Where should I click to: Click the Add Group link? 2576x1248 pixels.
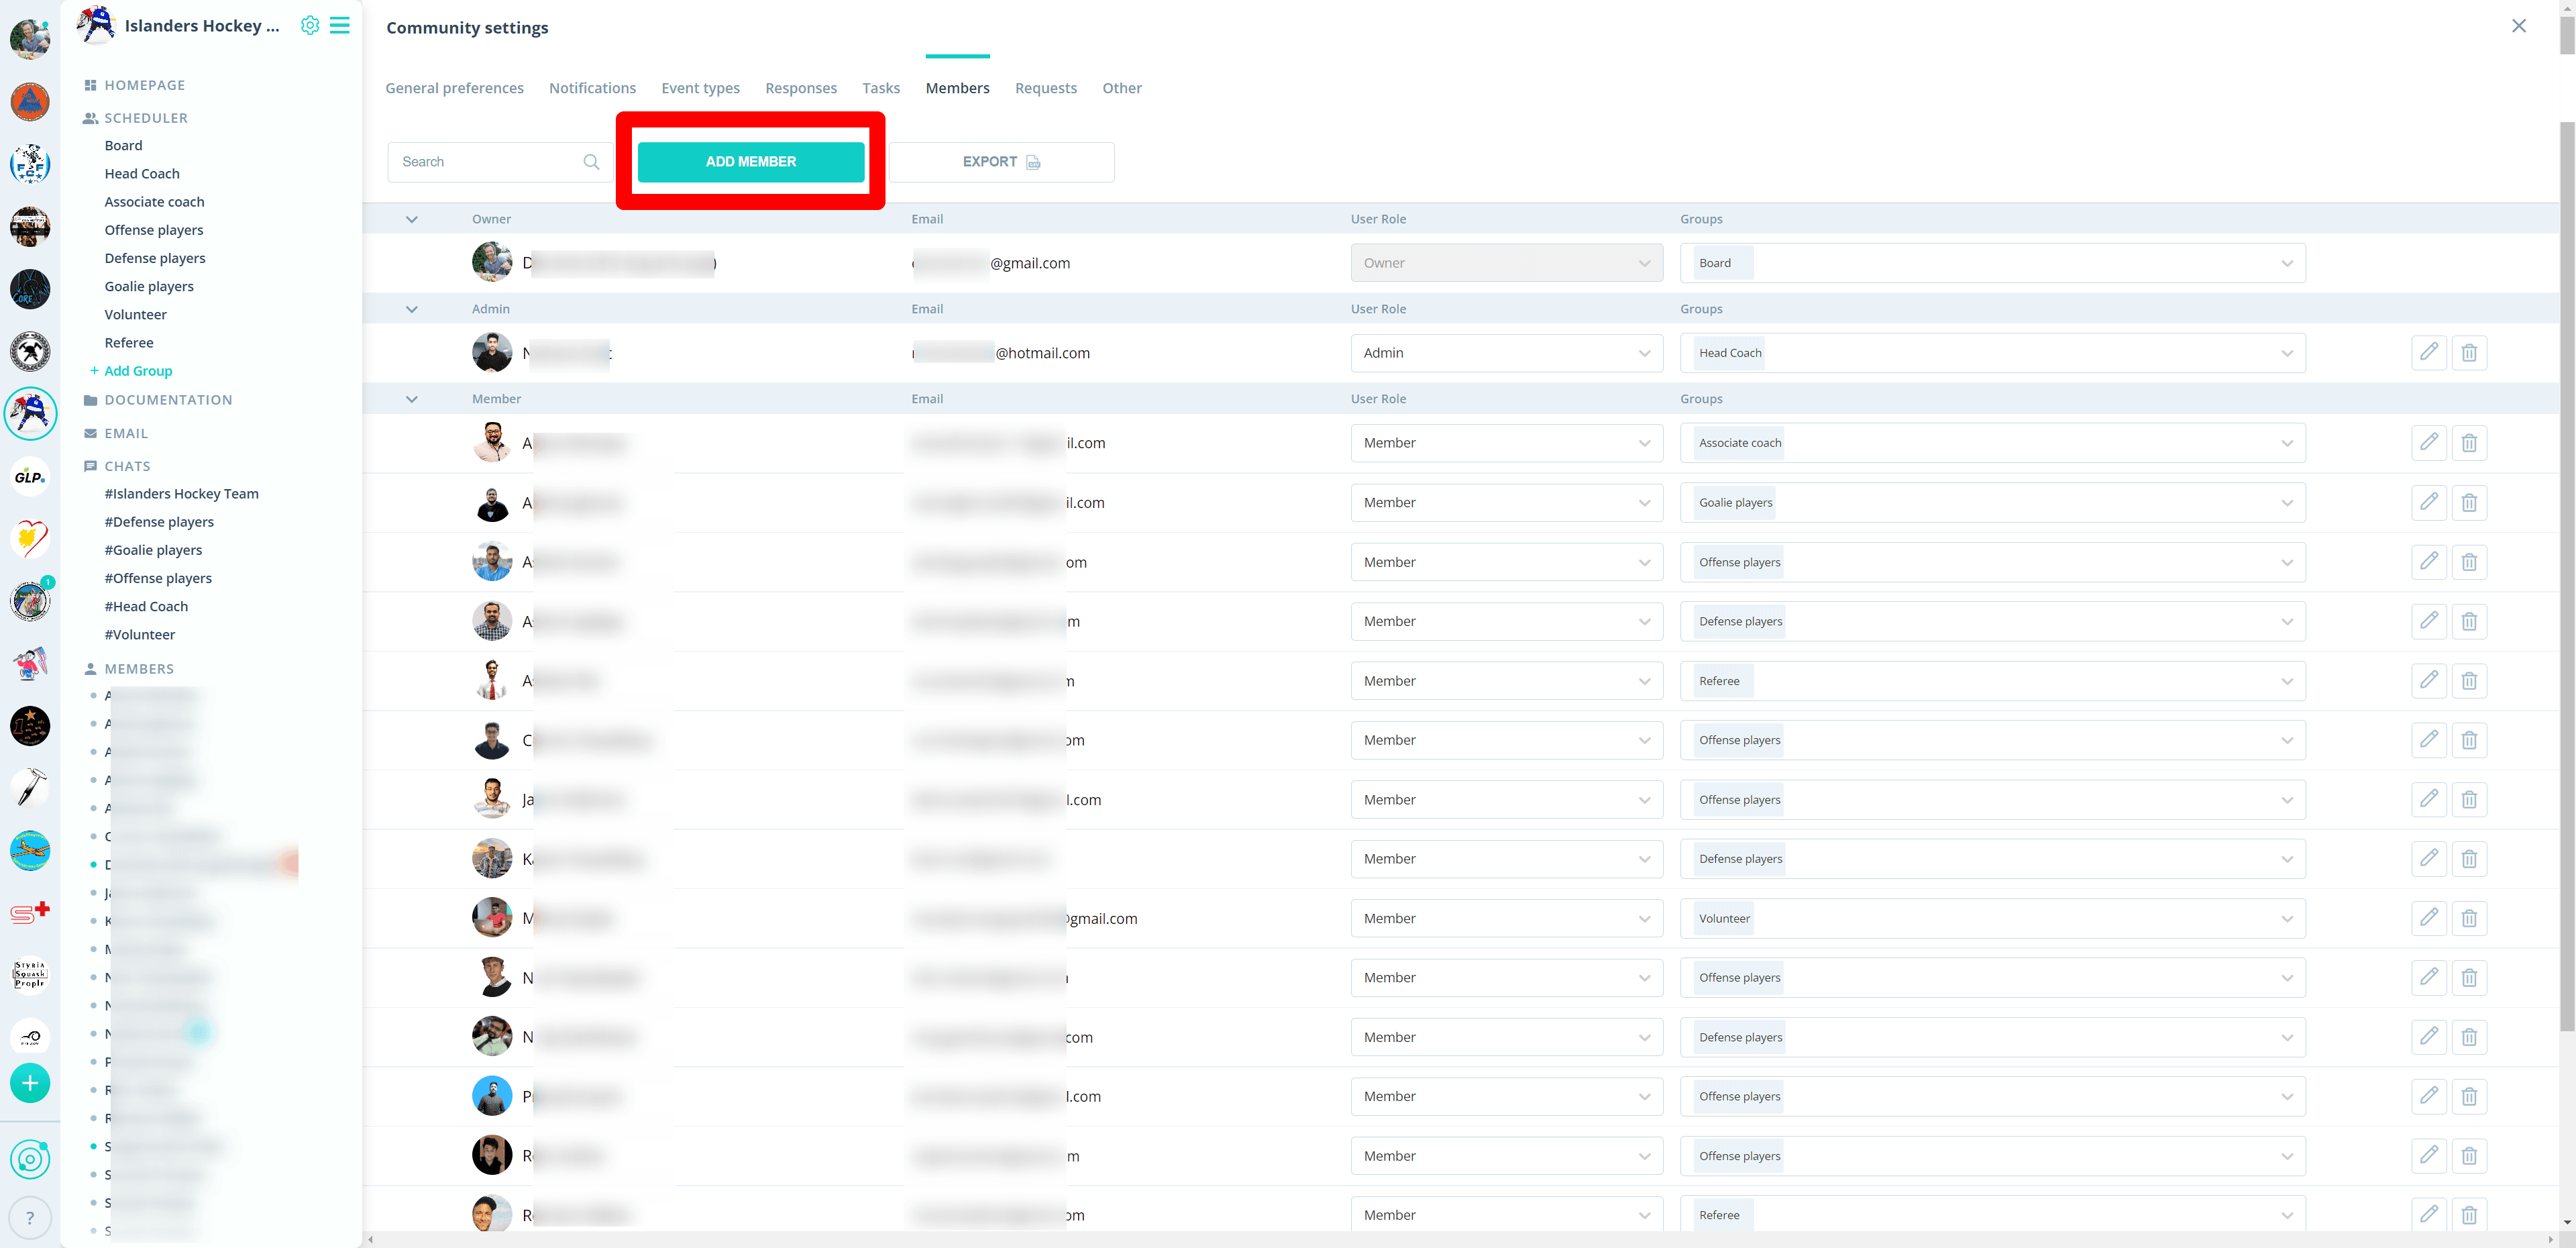pyautogui.click(x=131, y=371)
